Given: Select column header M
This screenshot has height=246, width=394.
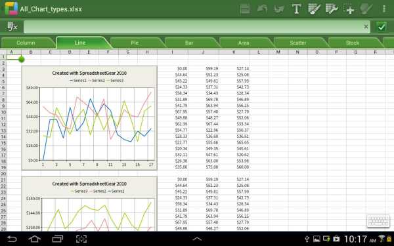Looking at the screenshot, I should pyautogui.click(x=278, y=52).
